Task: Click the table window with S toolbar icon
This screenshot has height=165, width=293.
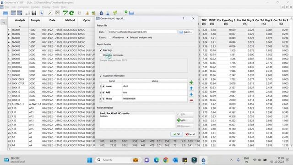Action: (20, 13)
